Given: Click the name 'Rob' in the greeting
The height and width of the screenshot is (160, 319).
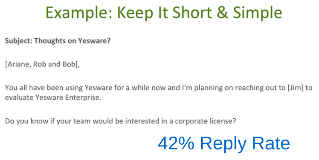Looking at the screenshot, I should pyautogui.click(x=40, y=64).
